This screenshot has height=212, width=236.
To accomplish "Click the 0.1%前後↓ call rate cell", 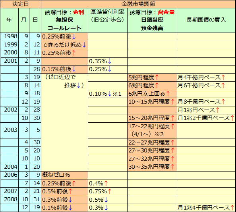I will [65, 208].
